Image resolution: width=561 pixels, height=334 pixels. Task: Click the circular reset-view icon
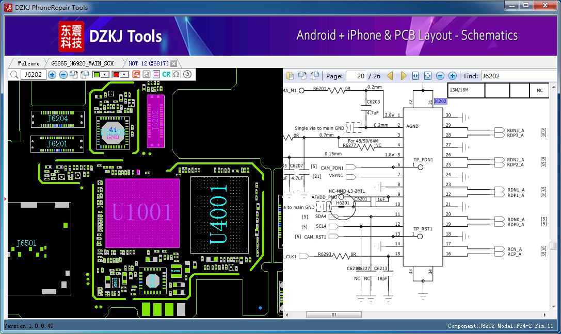click(187, 74)
